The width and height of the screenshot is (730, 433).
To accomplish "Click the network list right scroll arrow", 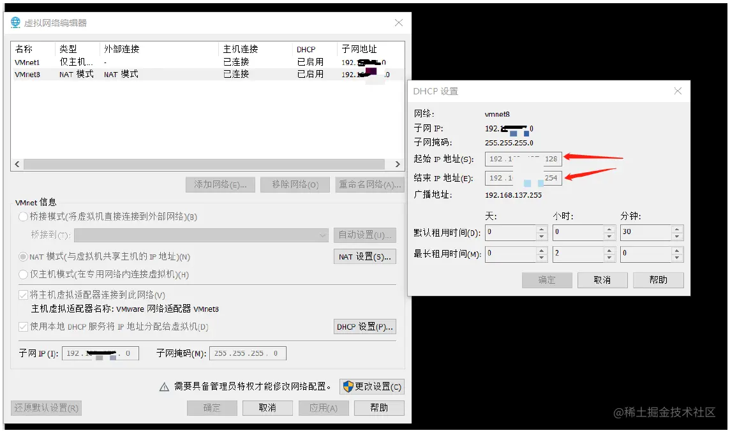I will point(398,164).
